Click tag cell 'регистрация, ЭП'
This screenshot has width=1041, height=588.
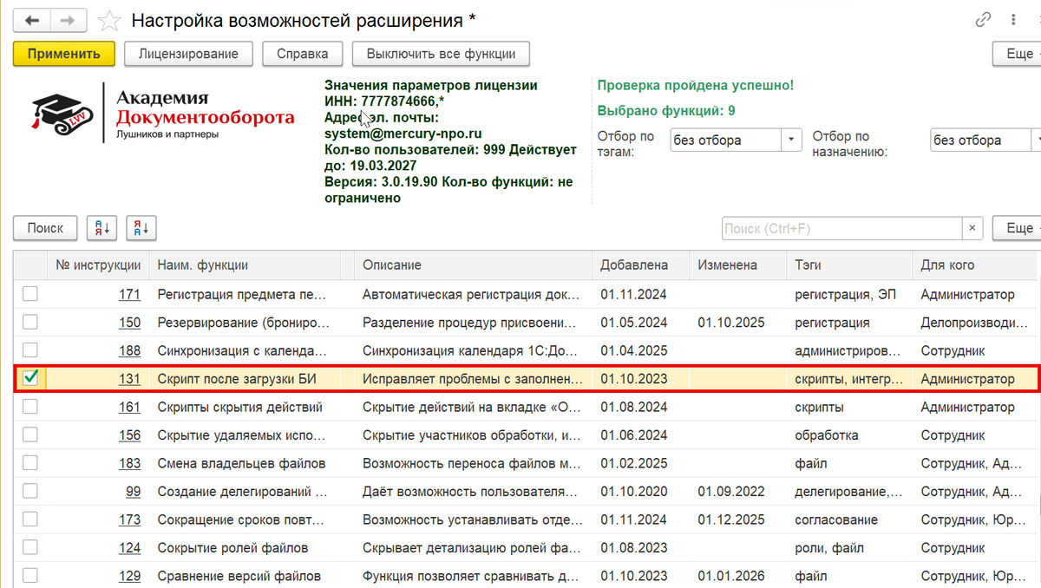coord(845,295)
